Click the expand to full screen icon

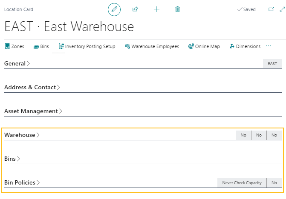(x=281, y=9)
